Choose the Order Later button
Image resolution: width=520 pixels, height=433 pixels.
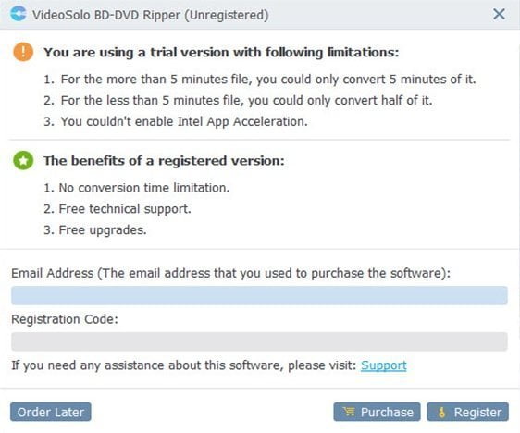51,412
